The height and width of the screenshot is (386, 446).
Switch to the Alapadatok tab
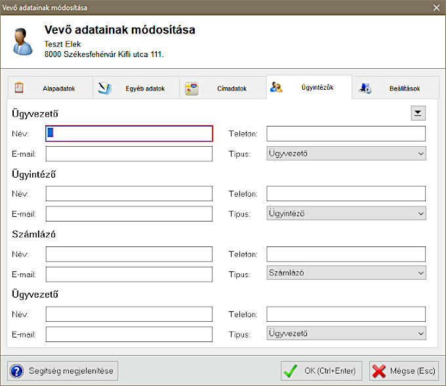(54, 88)
